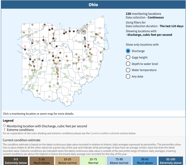The image size is (186, 165).
Task: Click the green dot at Ohio's northeast tip
Action: point(102,17)
